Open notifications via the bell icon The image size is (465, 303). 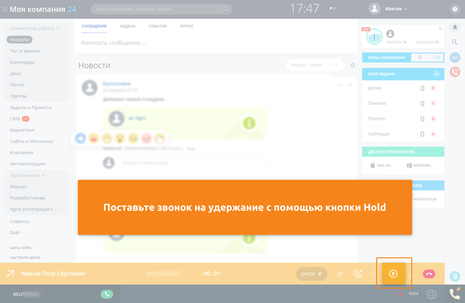(455, 28)
